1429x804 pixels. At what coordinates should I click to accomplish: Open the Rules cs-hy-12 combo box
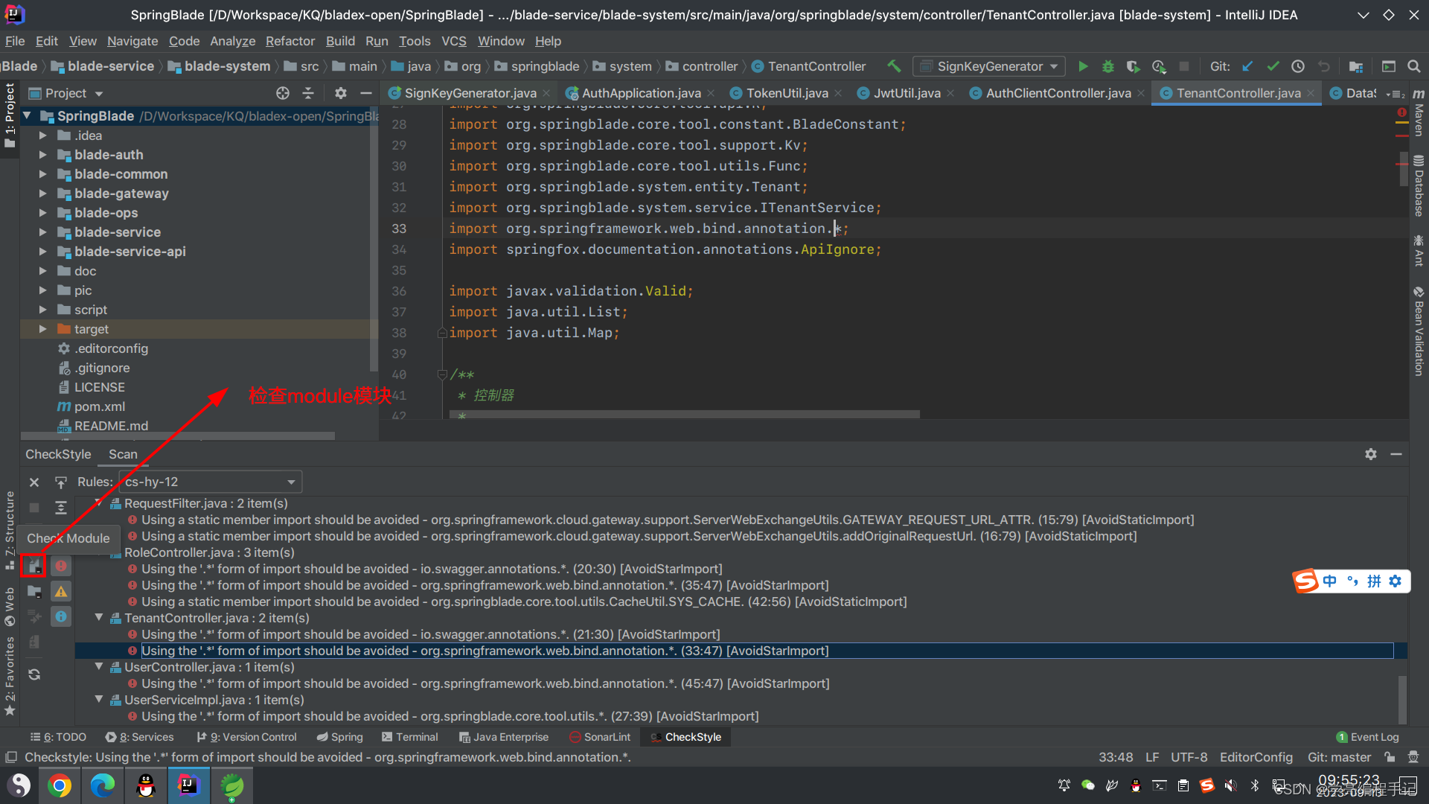click(x=211, y=482)
